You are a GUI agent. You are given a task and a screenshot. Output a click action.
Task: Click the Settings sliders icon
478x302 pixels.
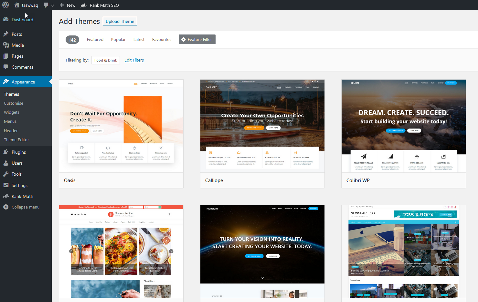coord(6,185)
